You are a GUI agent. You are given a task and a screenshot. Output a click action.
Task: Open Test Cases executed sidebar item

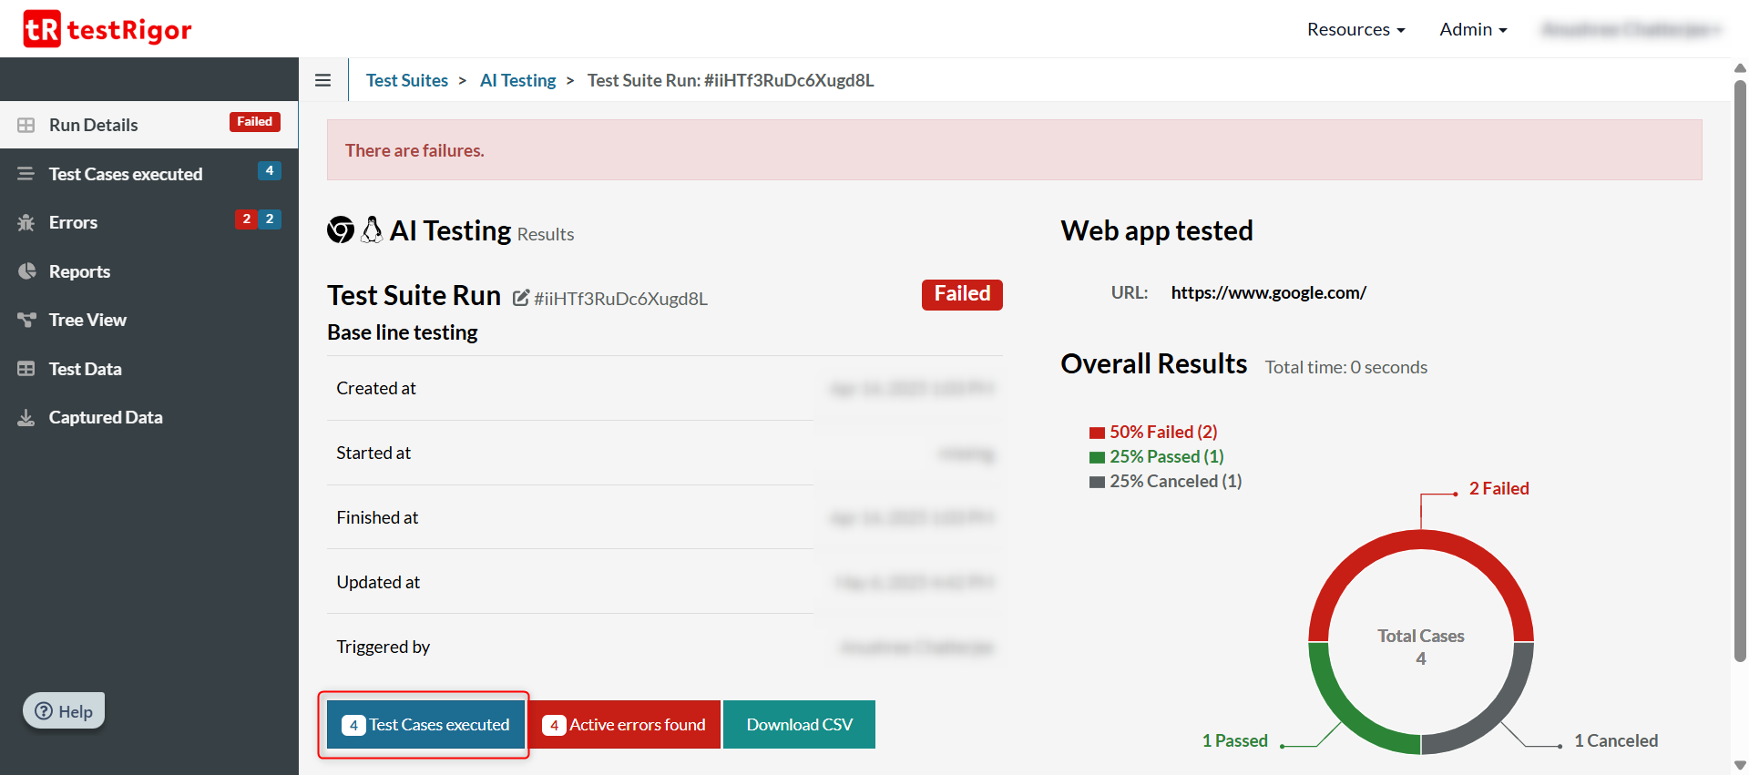pyautogui.click(x=126, y=174)
